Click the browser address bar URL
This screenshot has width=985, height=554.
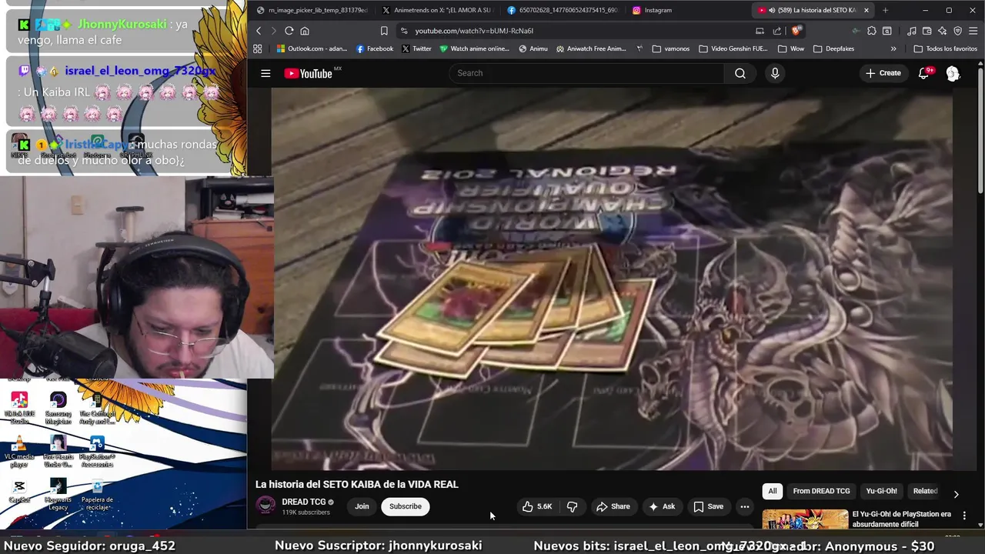[474, 31]
